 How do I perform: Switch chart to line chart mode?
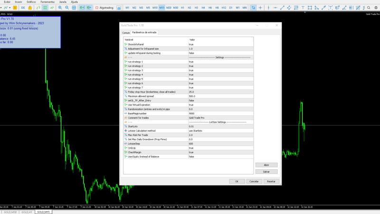pos(52,8)
